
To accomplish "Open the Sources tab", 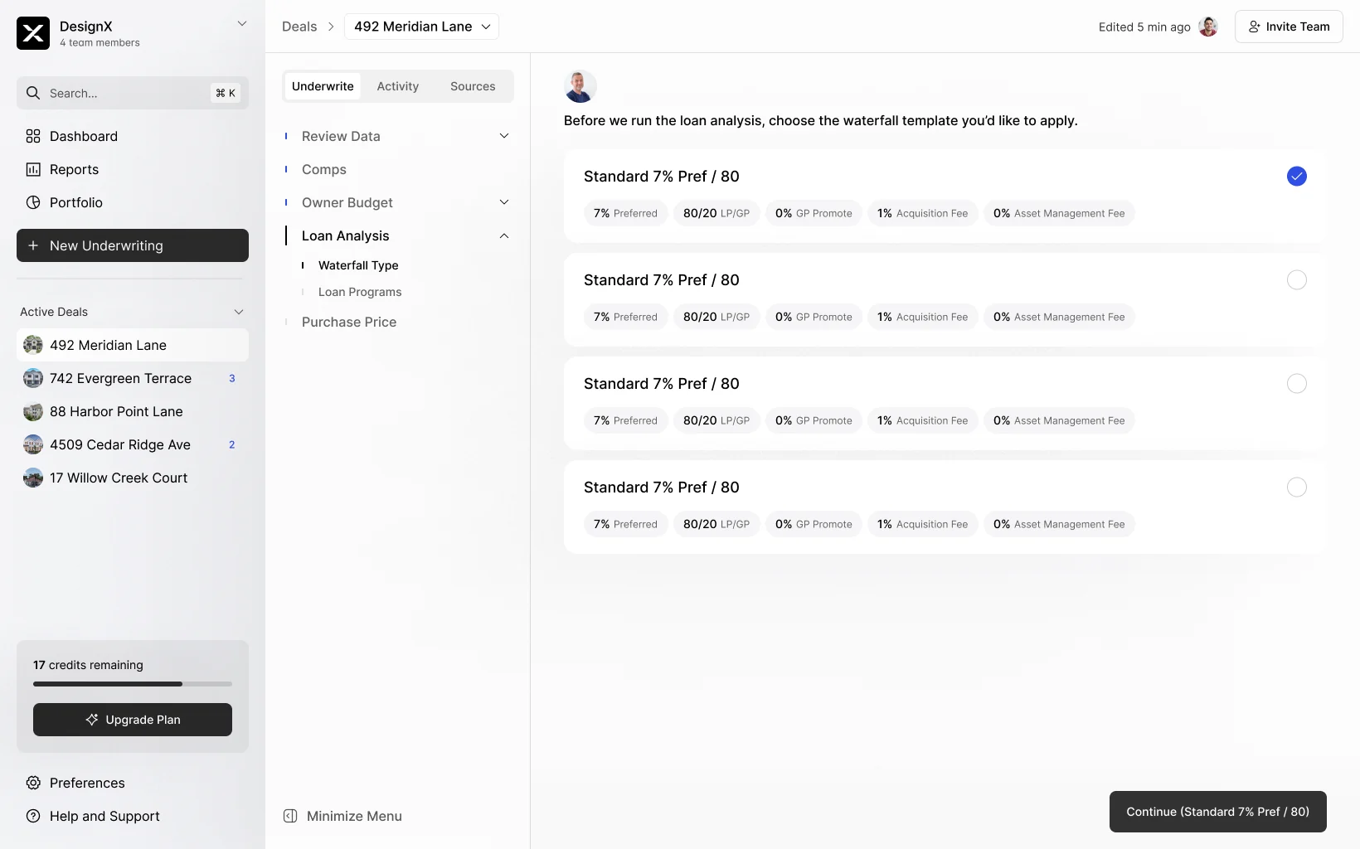I will point(473,86).
